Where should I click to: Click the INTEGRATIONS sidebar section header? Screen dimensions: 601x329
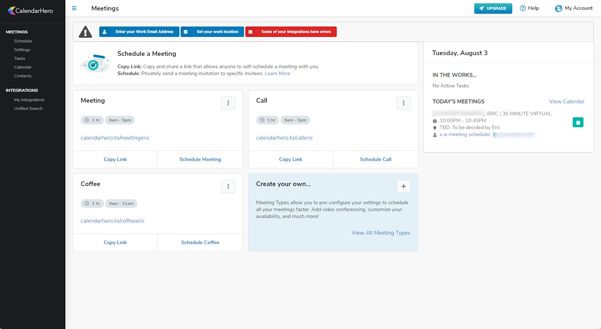pos(22,90)
